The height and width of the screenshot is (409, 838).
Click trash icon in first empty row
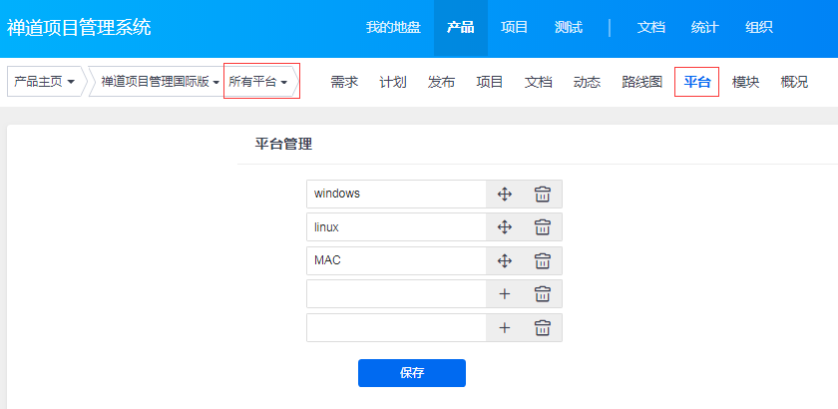click(543, 294)
